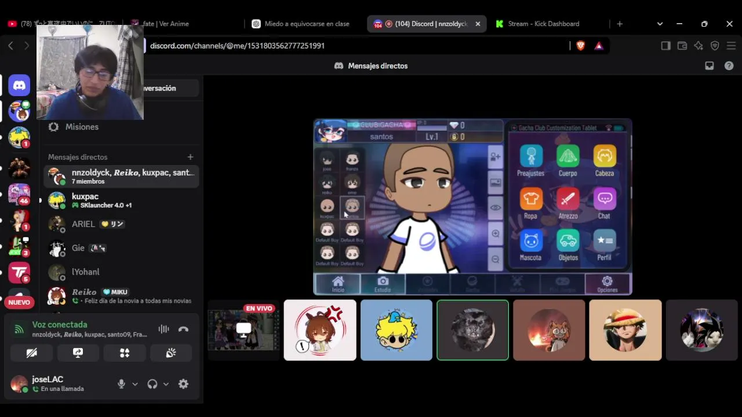This screenshot has height=417, width=742.
Task: Click the add character icon in Gacha Club
Action: tap(495, 156)
